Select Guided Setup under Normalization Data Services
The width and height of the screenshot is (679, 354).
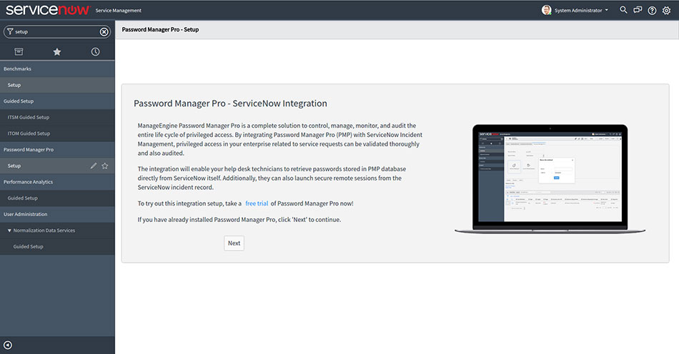point(57,247)
